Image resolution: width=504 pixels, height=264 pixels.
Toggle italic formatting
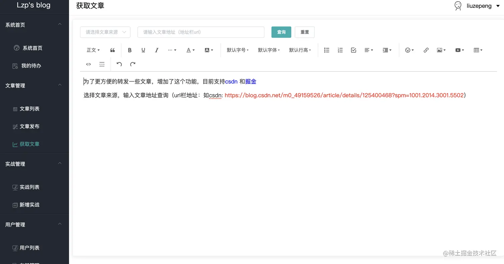click(x=157, y=50)
